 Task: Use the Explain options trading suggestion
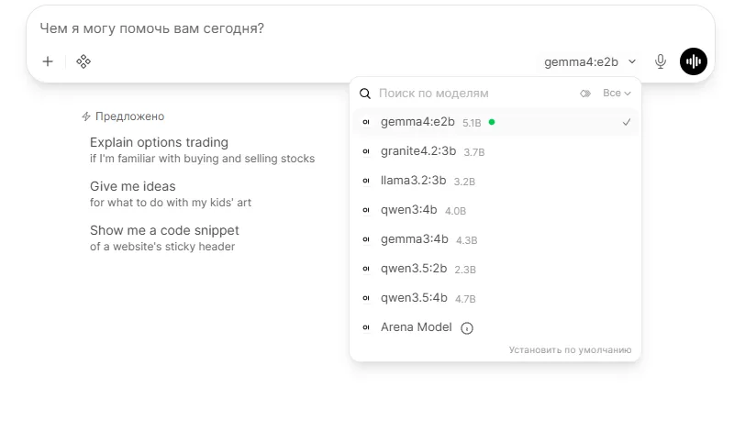[x=202, y=149]
